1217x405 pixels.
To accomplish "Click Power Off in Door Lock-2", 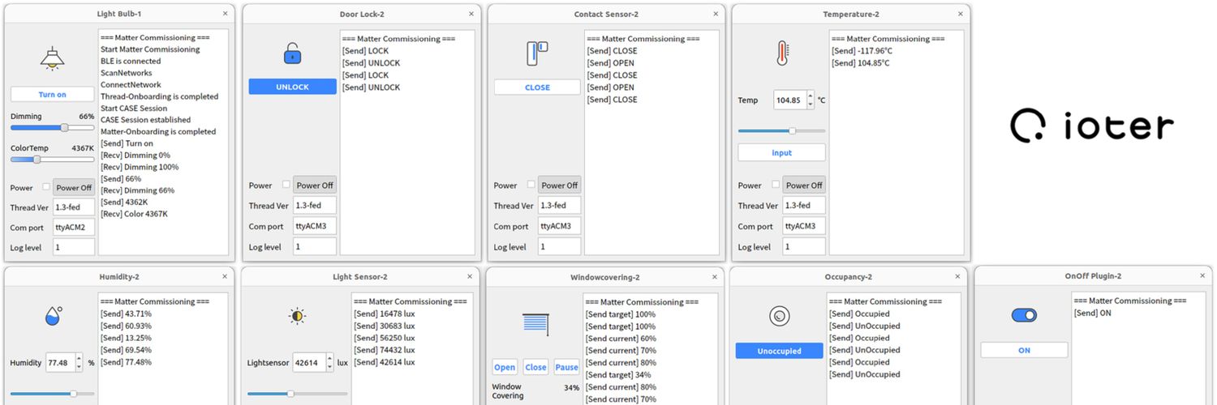I will [x=315, y=185].
